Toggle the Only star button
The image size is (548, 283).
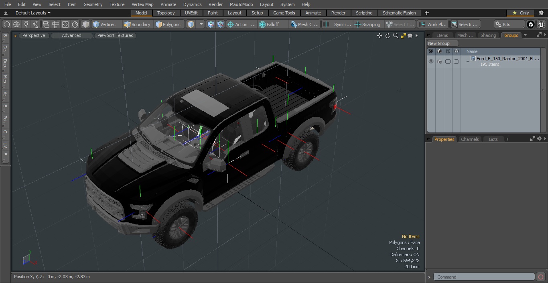(x=520, y=13)
